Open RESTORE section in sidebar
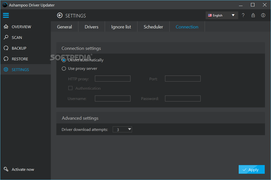The height and width of the screenshot is (180, 271). tap(26, 59)
